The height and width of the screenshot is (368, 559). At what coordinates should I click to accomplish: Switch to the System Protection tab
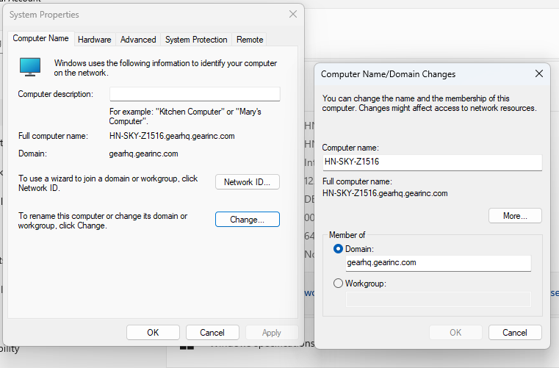(x=196, y=40)
